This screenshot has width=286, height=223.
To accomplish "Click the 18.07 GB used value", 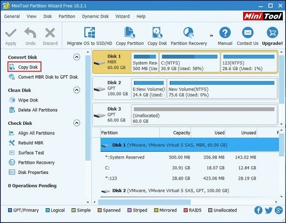I will (x=215, y=168).
